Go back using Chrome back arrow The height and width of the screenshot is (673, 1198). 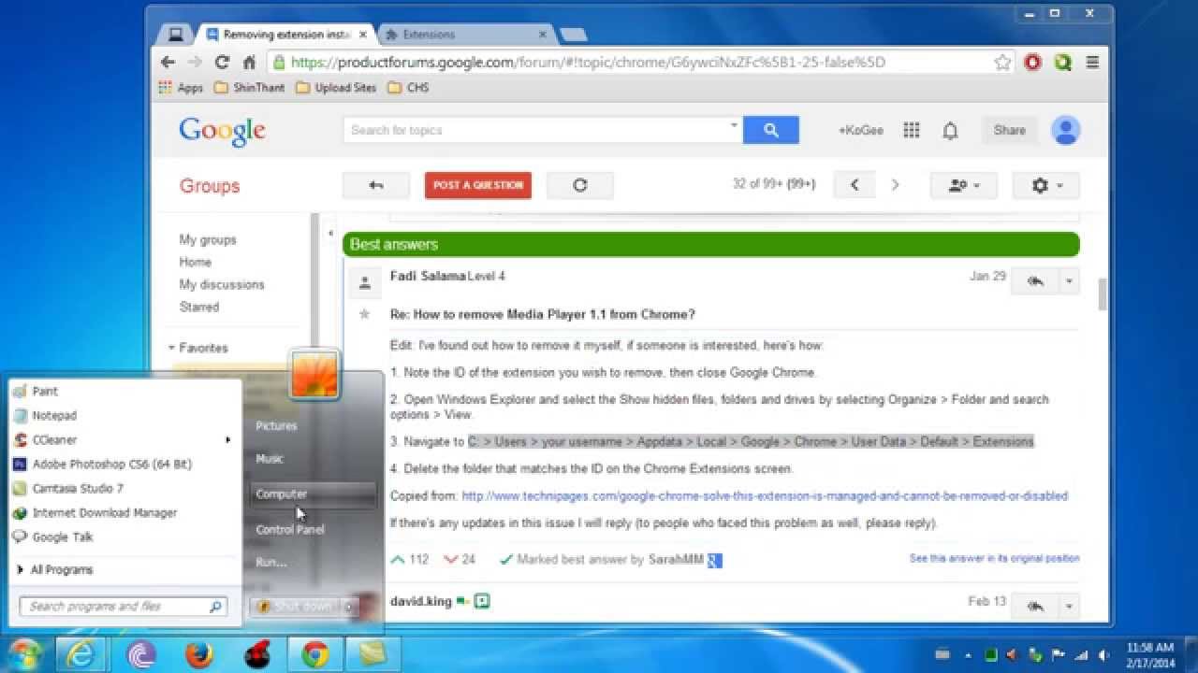(168, 63)
